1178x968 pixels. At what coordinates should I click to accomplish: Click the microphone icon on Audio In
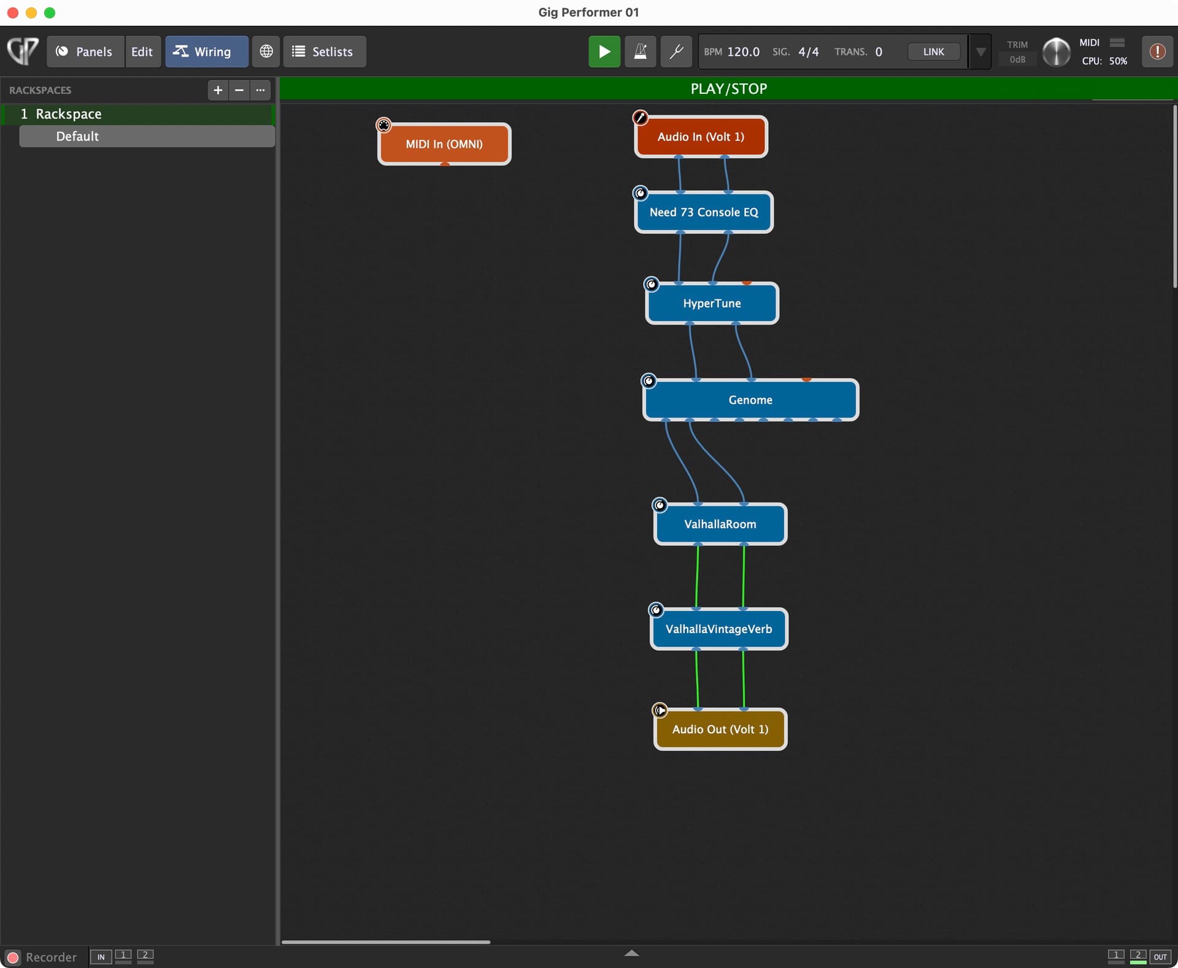point(640,118)
